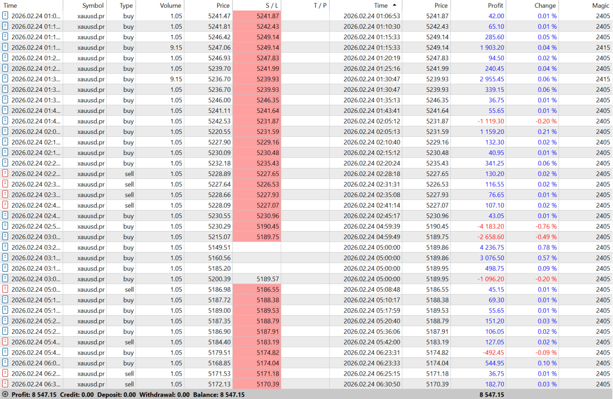Select close time 2026.02.24 04:59:49
The height and width of the screenshot is (399, 613).
coord(372,237)
